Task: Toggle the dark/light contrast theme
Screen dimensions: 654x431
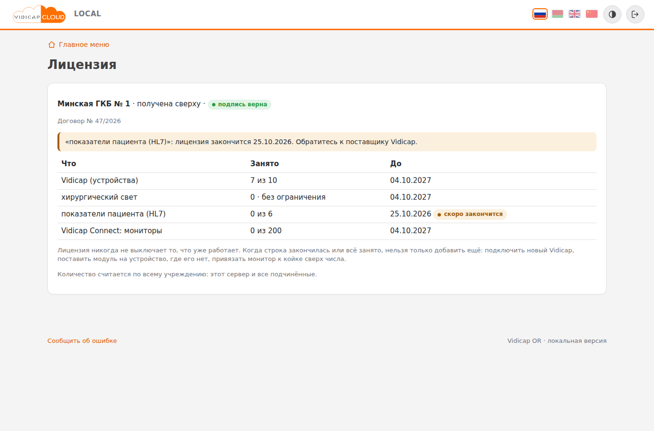Action: pyautogui.click(x=612, y=14)
